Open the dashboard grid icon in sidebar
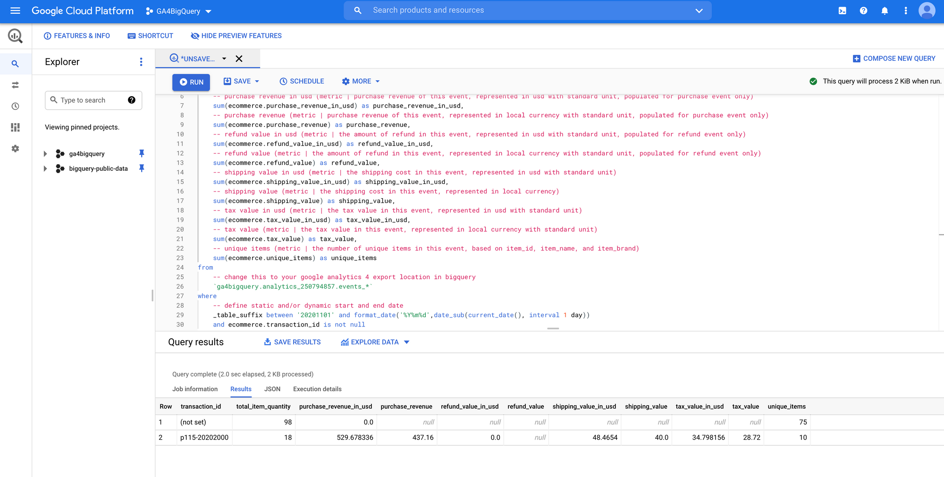The width and height of the screenshot is (944, 477). pyautogui.click(x=15, y=127)
